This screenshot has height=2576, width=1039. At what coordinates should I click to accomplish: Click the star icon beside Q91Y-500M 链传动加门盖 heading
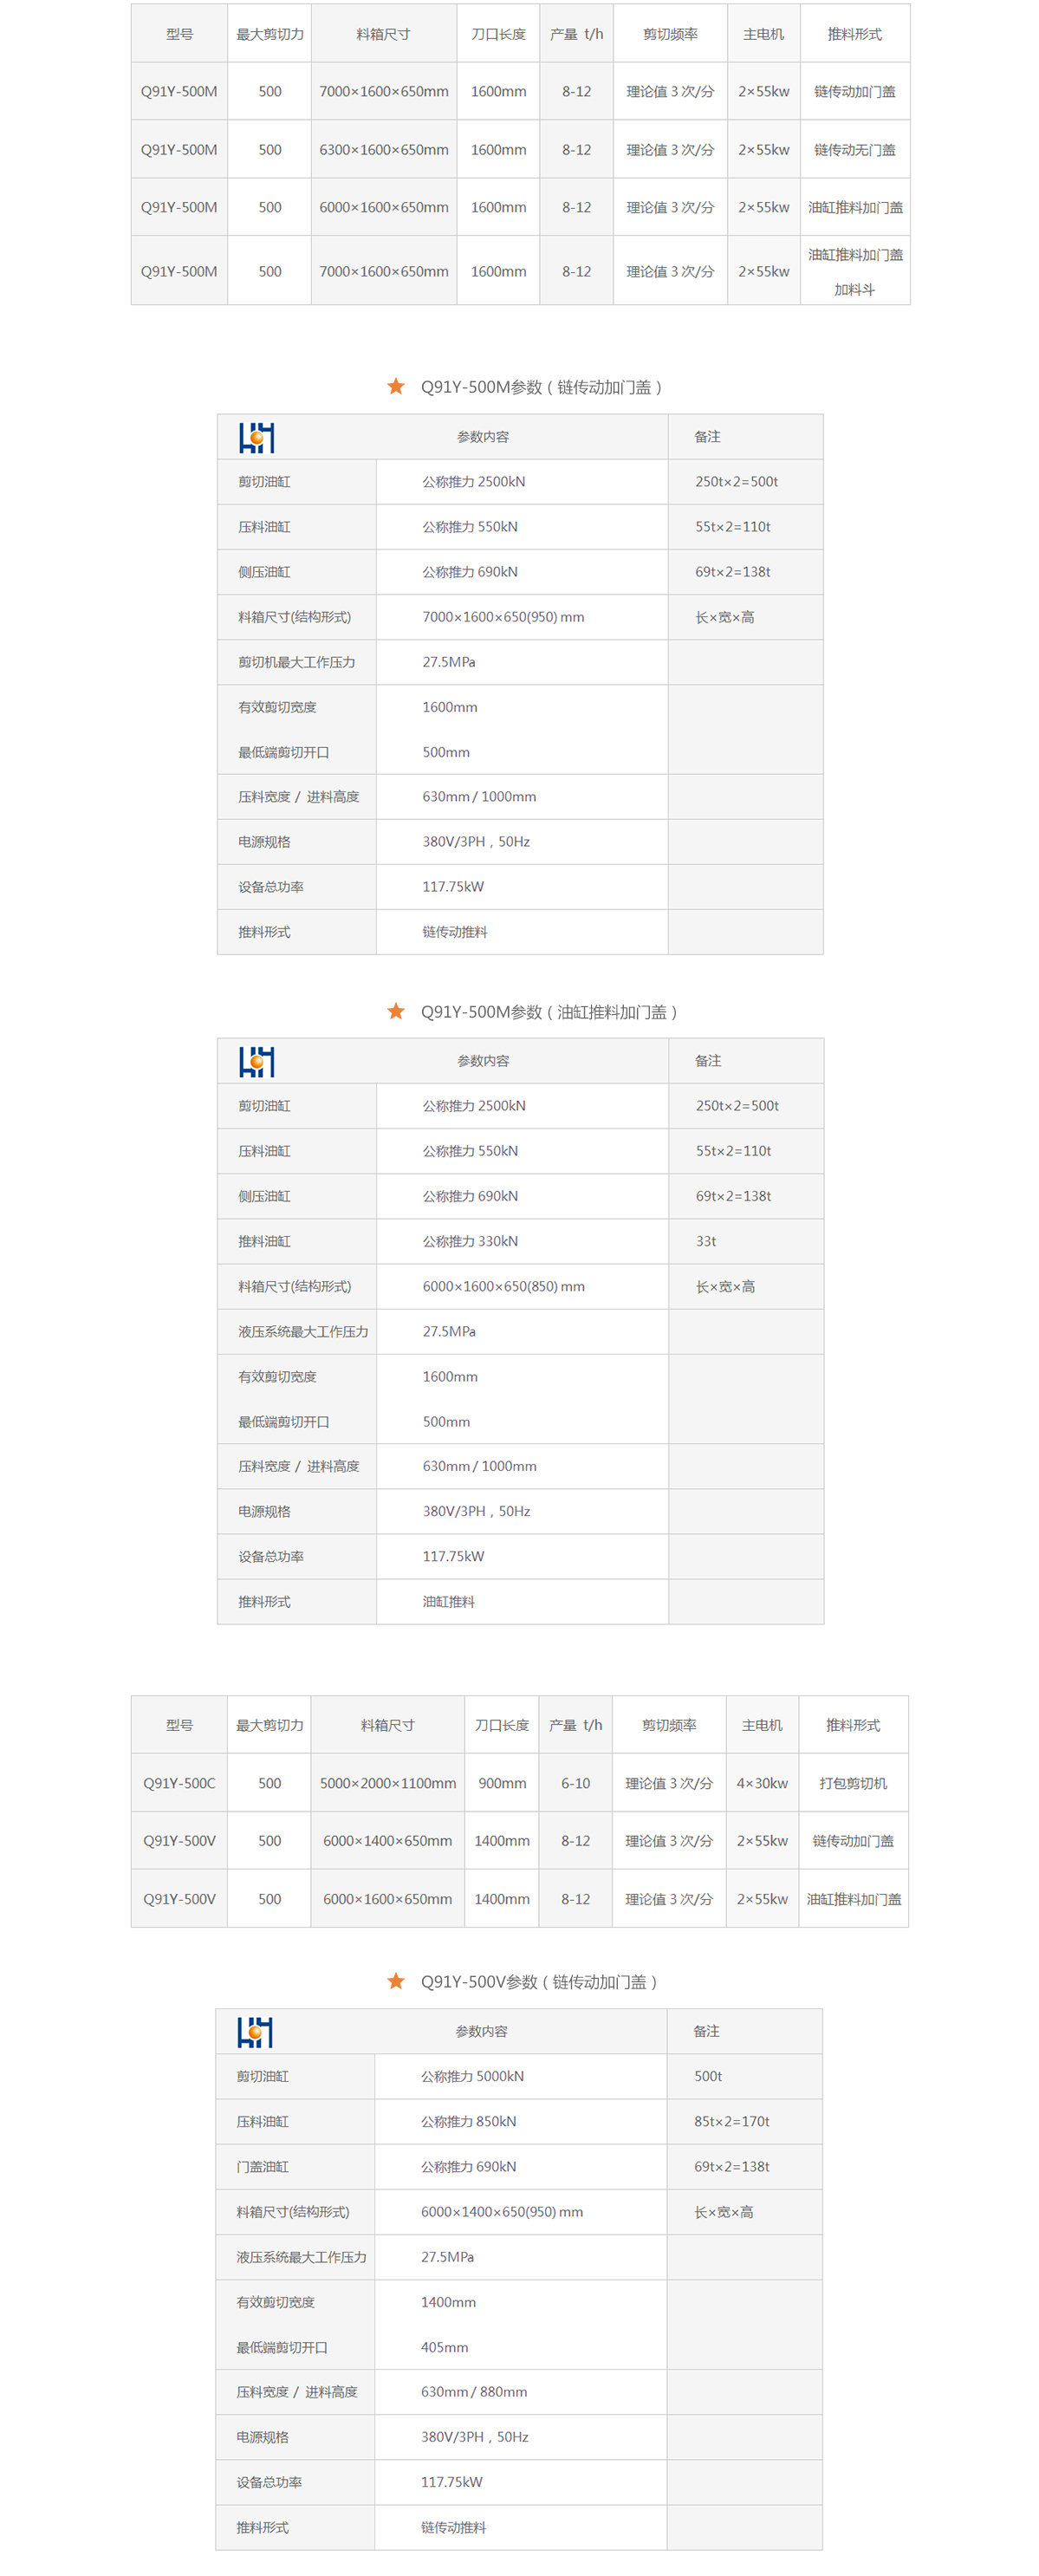(x=396, y=387)
